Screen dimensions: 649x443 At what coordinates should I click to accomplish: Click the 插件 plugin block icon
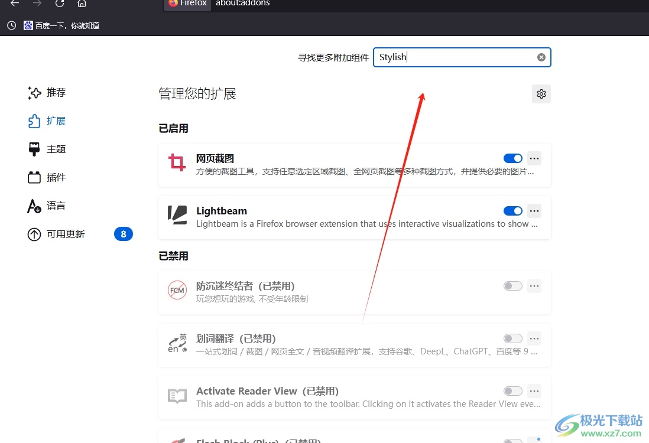click(x=34, y=177)
